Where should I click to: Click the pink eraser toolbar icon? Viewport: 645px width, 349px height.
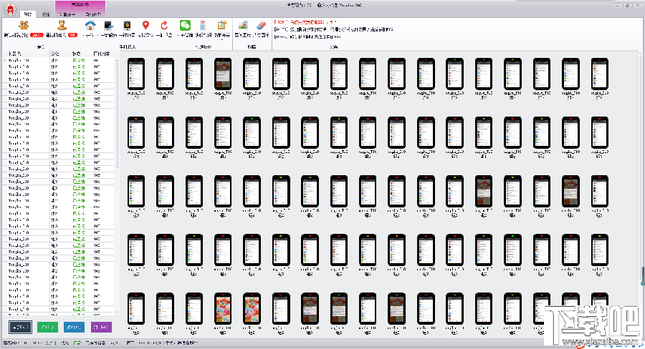(x=261, y=26)
